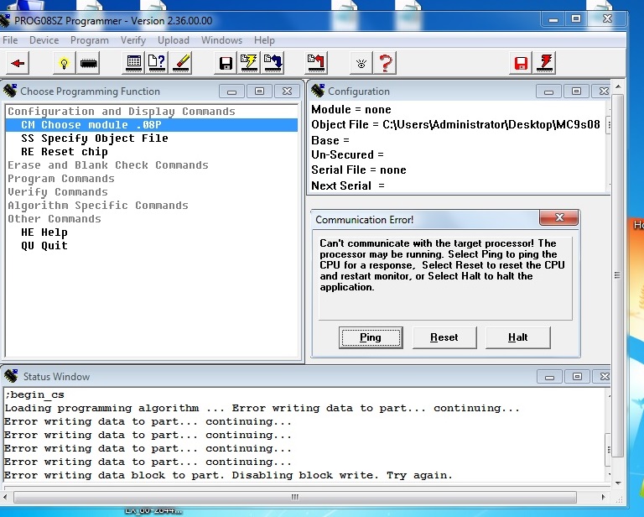This screenshot has width=644, height=517.
Task: Select RE Reset chip command
Action: coord(64,152)
